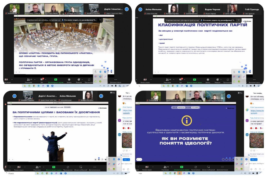Open Chrome from taskbar under parliament-hall slide window
The image size is (267, 178).
point(34,86)
